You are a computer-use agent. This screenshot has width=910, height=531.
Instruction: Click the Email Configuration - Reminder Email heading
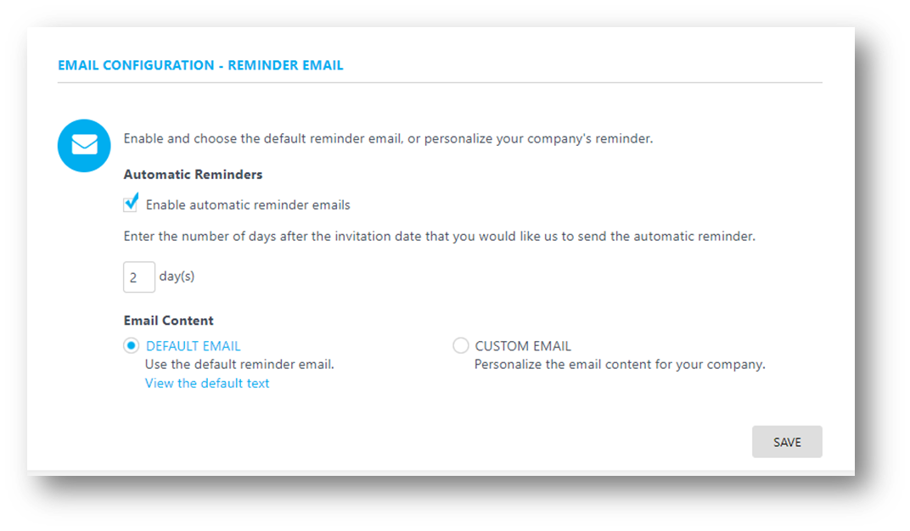(200, 65)
